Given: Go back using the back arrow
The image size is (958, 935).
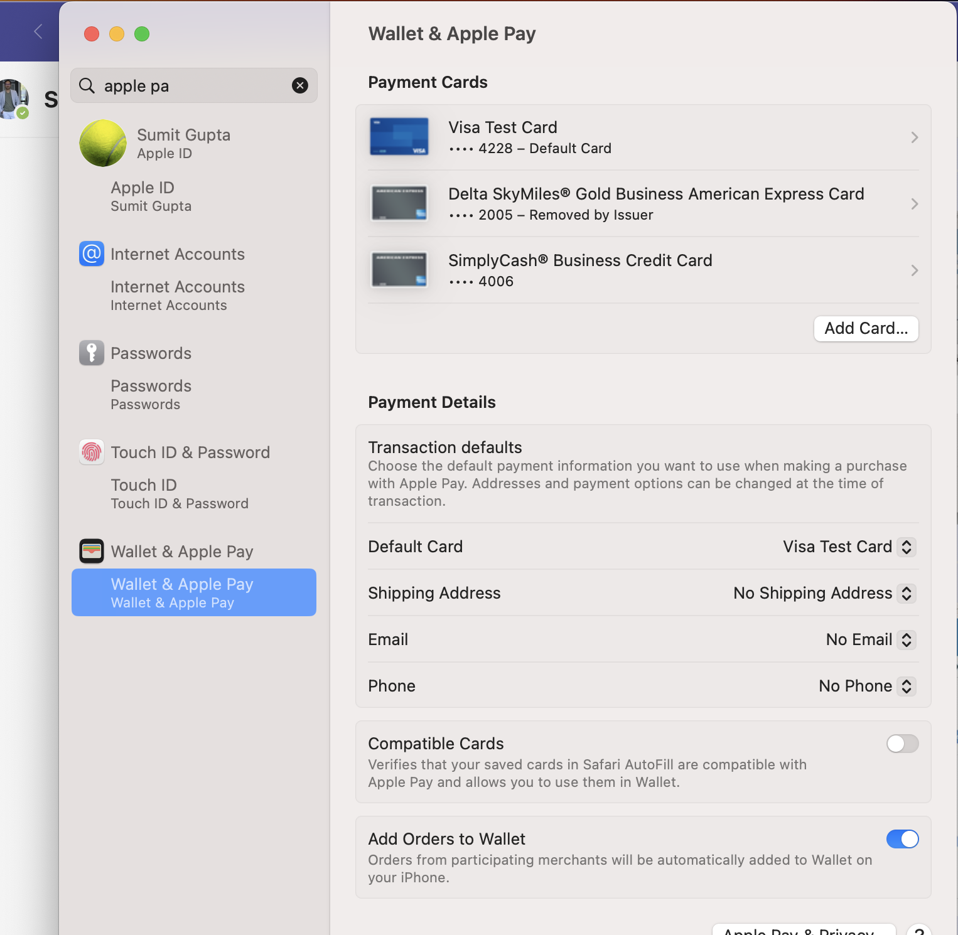Looking at the screenshot, I should 38,31.
